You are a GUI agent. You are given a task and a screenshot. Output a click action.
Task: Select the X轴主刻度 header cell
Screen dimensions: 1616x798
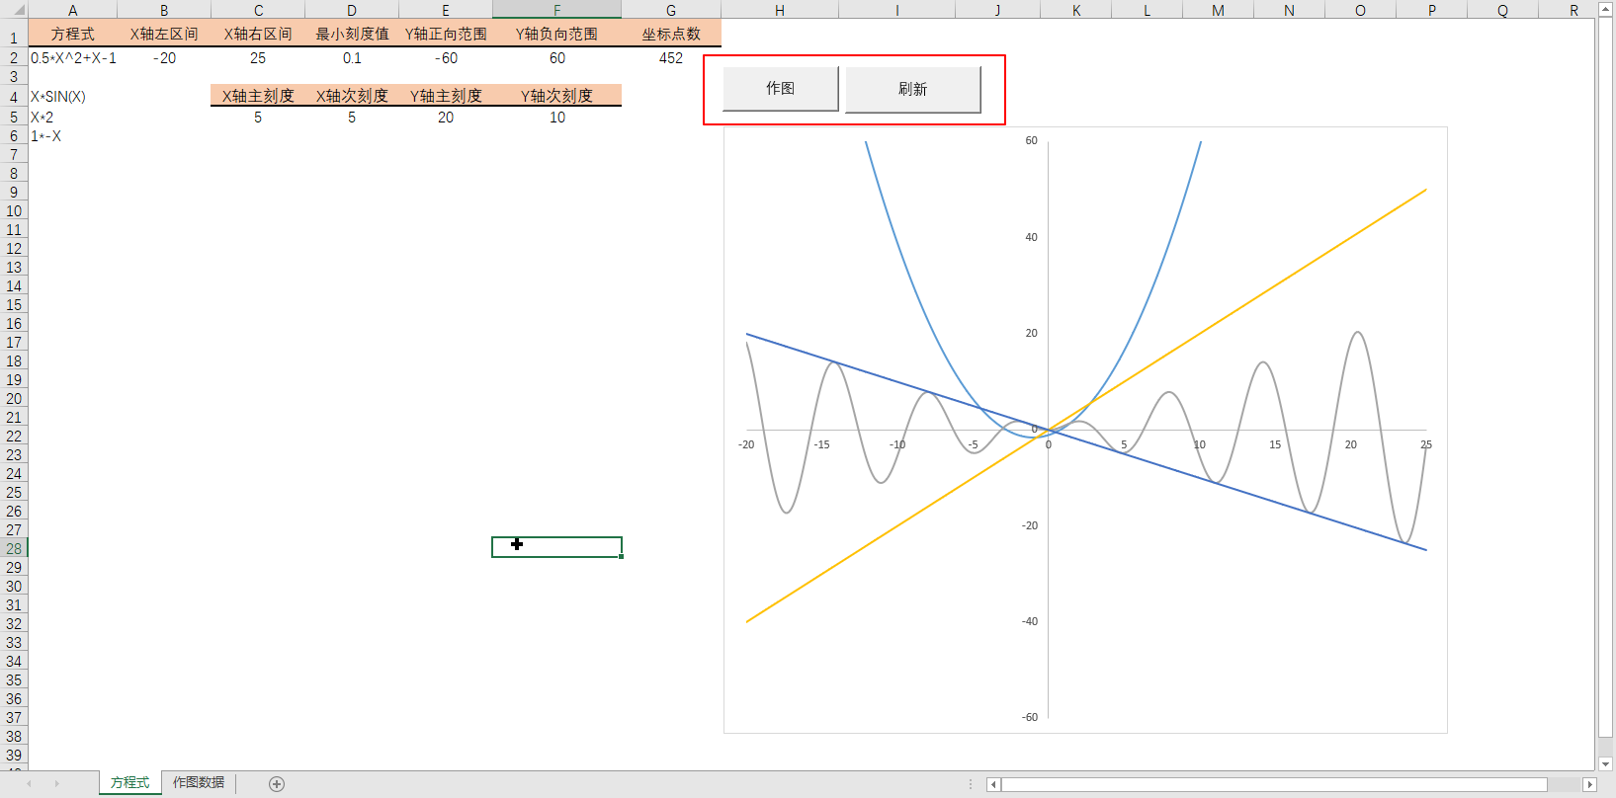coord(258,96)
